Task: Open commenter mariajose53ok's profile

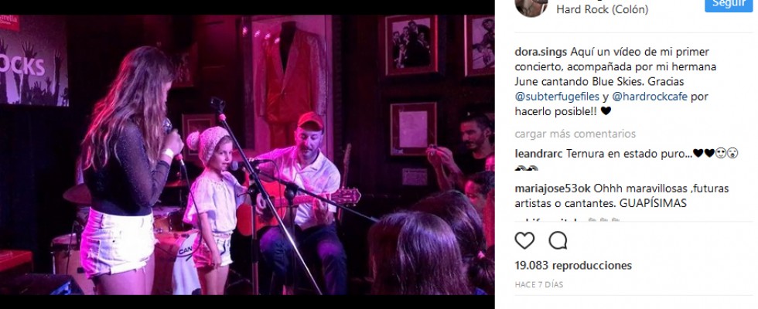Action: (552, 188)
